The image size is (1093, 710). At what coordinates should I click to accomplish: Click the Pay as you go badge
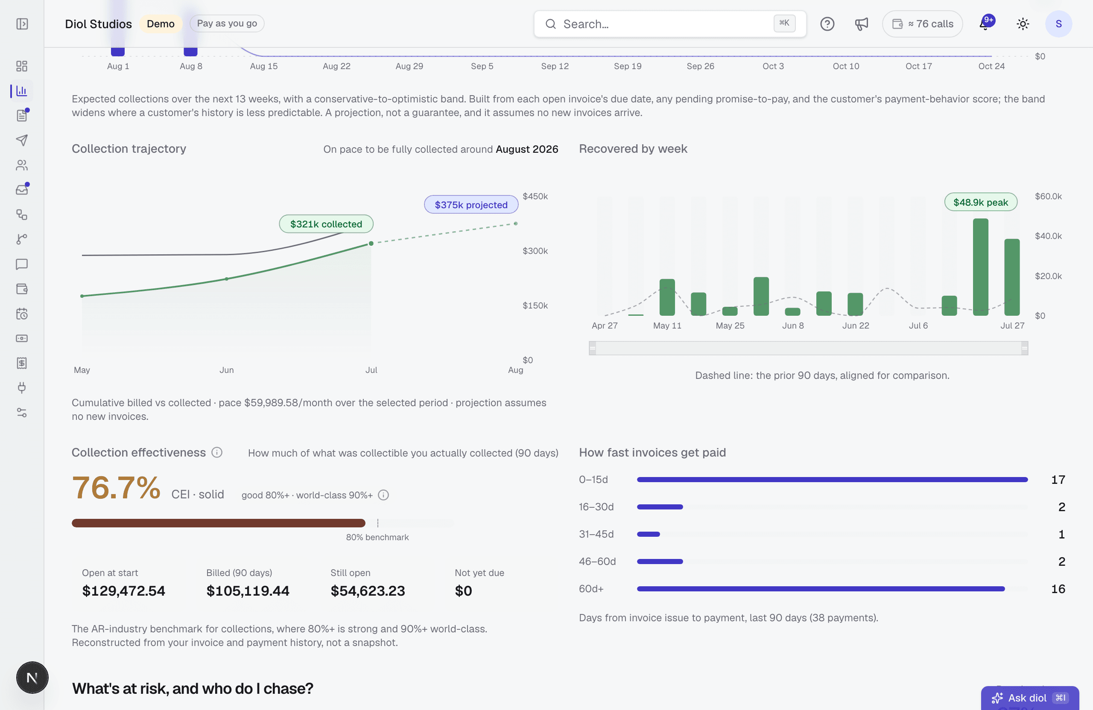[x=227, y=23]
